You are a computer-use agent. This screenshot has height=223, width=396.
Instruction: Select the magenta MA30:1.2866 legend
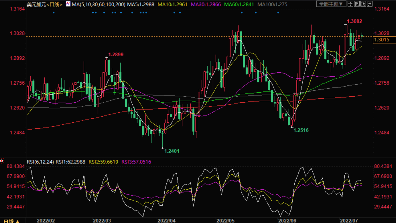[x=206, y=5]
